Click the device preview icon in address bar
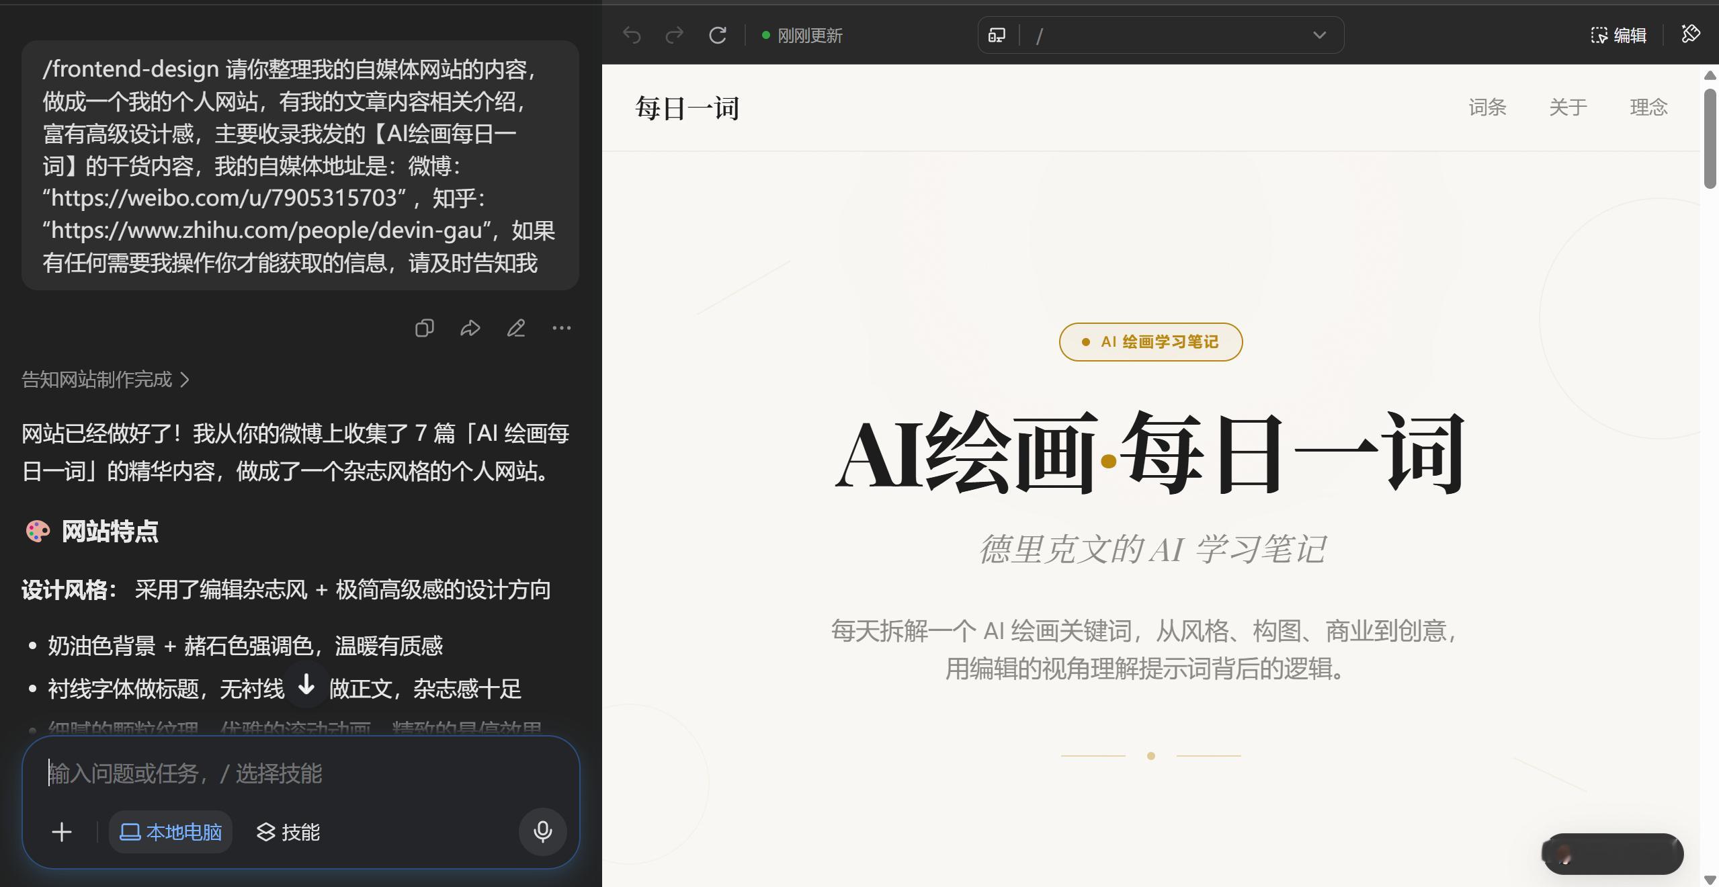Screen dimensions: 1719x887 point(997,35)
